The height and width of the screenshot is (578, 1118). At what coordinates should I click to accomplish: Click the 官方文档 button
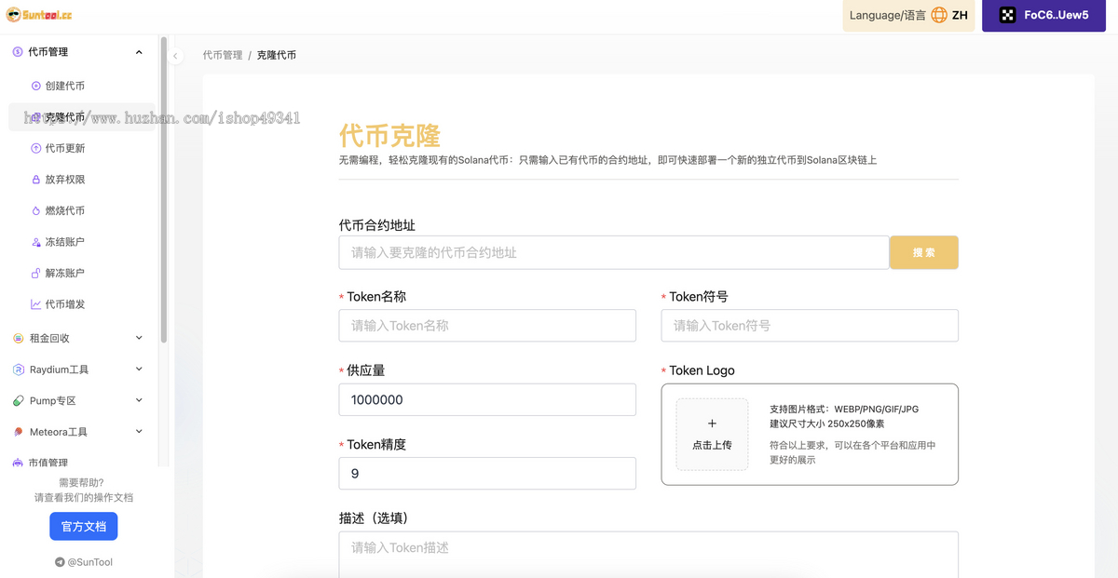point(84,527)
